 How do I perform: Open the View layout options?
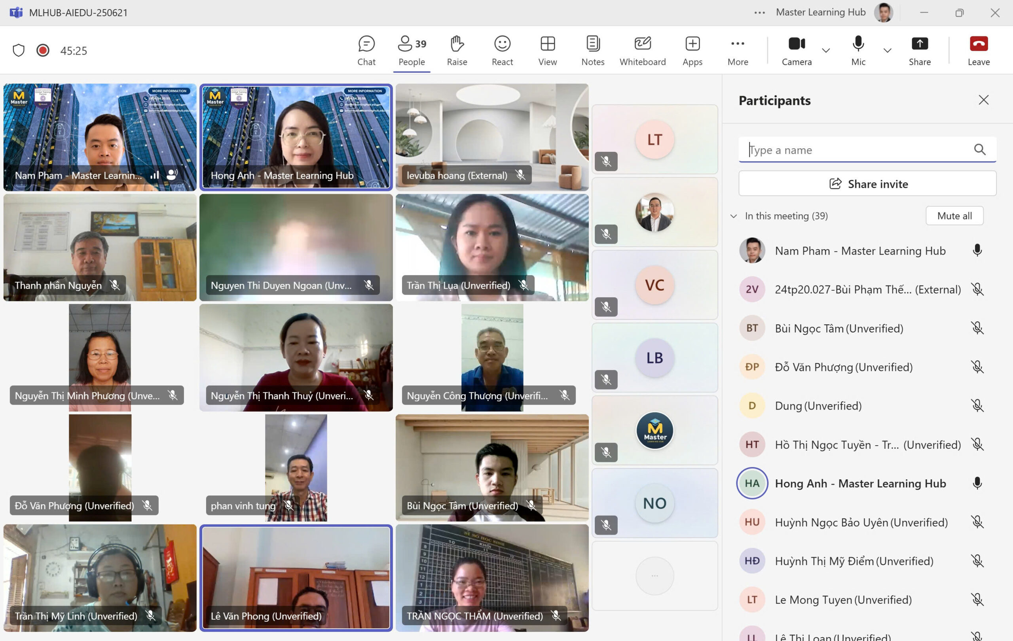547,51
